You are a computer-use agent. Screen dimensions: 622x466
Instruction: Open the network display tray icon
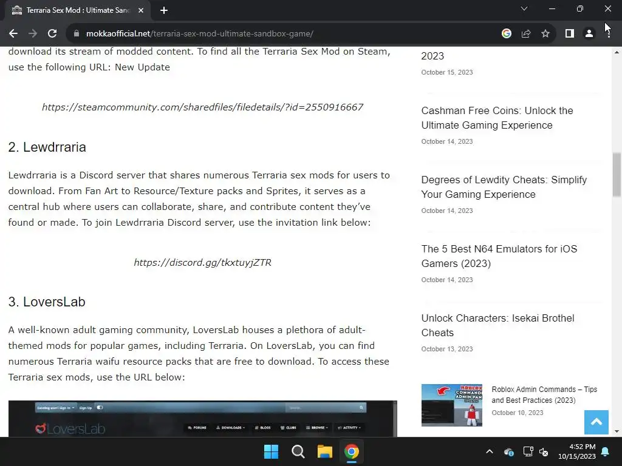pos(528,451)
